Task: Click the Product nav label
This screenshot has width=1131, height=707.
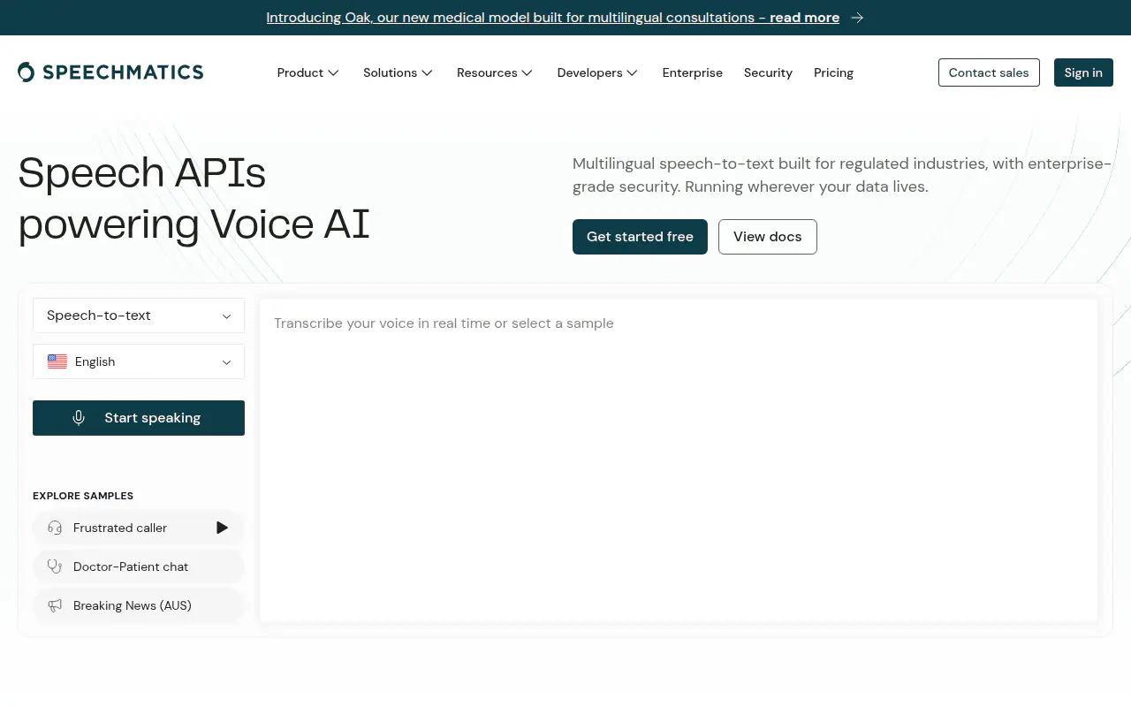Action: point(300,72)
